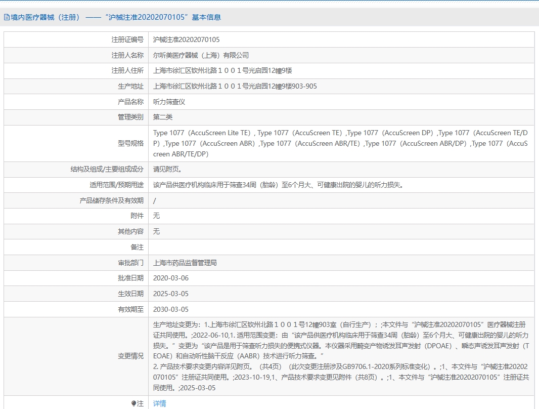Select the 无 value in 附件 row
Viewport: 539px width, 409px height.
pyautogui.click(x=156, y=216)
